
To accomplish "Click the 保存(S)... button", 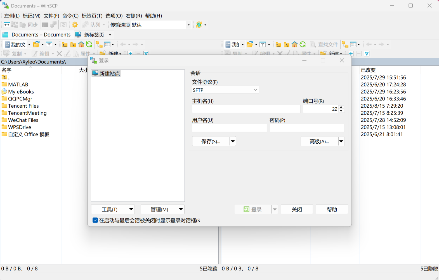I will 211,141.
